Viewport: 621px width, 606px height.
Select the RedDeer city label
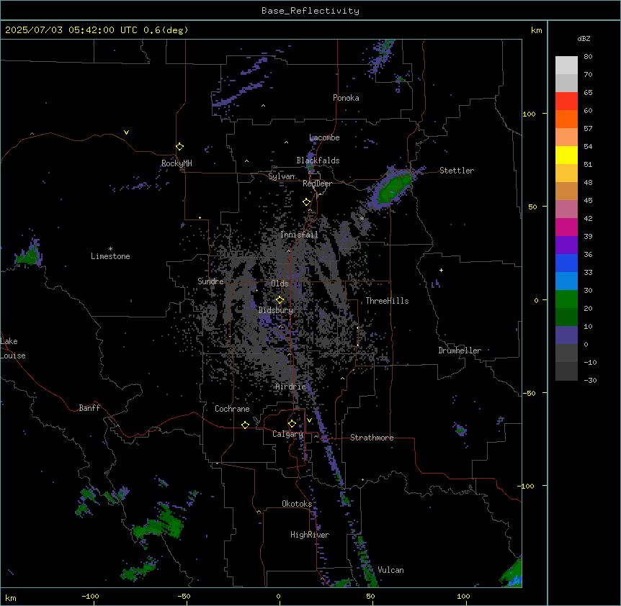pos(317,184)
